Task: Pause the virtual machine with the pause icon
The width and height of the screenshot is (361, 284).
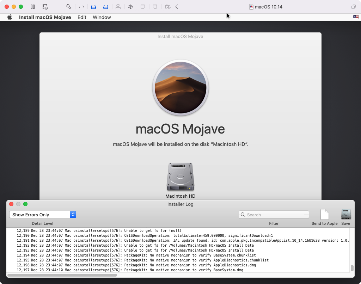Action: pos(33,7)
